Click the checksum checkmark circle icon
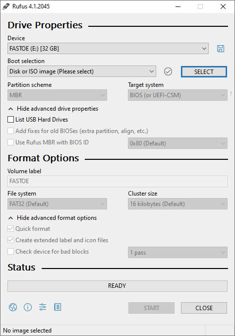 (x=168, y=71)
